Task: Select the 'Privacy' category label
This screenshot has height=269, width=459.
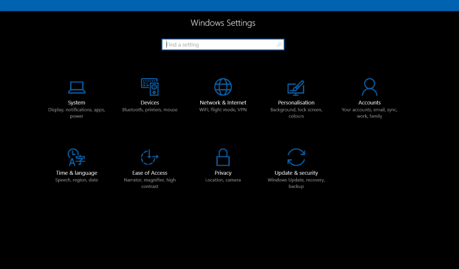Action: pos(223,173)
